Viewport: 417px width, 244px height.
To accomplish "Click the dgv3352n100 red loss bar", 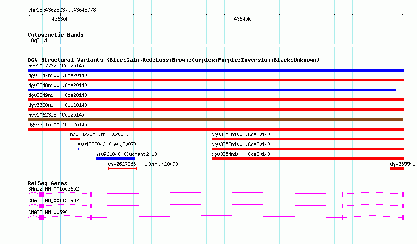I will click(308, 139).
